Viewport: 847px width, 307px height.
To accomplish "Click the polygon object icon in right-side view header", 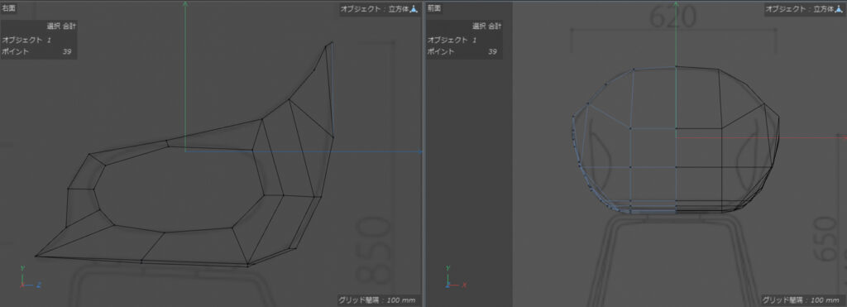I will [414, 10].
